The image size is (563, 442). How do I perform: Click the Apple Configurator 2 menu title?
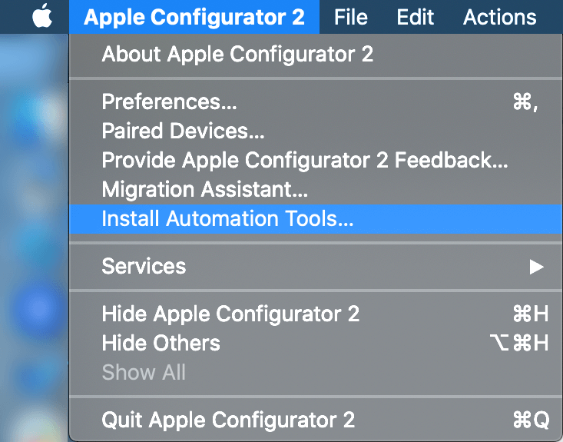pyautogui.click(x=194, y=17)
